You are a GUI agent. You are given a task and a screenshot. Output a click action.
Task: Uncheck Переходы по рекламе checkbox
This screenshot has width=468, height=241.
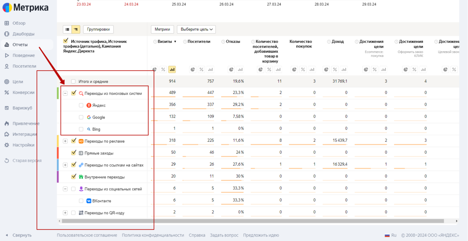(73, 141)
